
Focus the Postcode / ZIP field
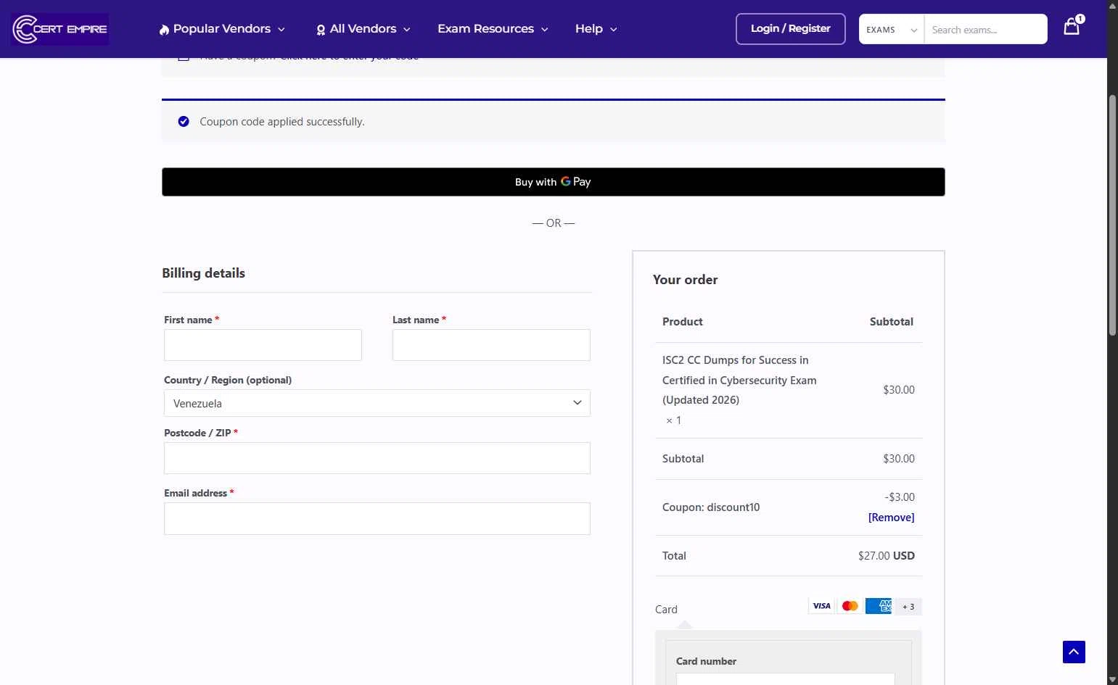[x=377, y=458]
